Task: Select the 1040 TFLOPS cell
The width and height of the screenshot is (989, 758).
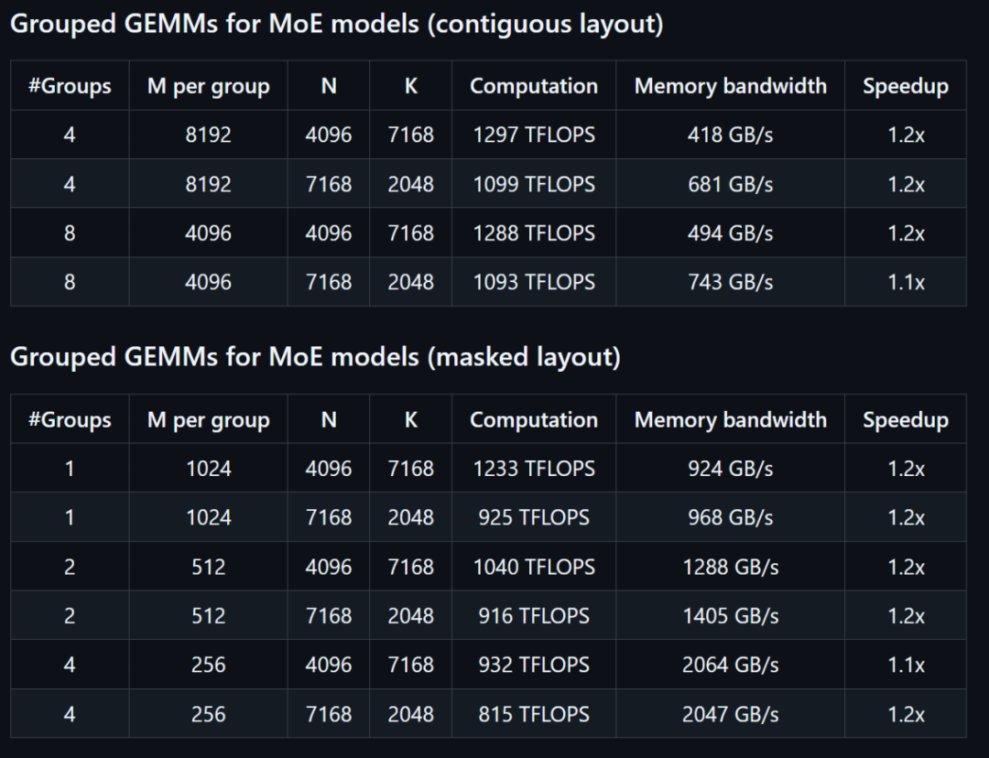Action: tap(534, 568)
